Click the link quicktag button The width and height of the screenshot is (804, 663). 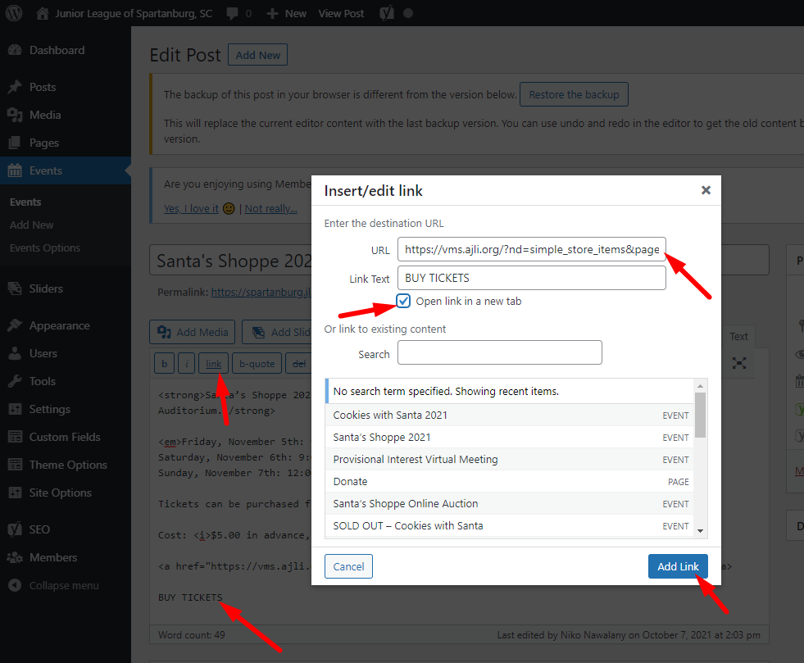pos(213,363)
